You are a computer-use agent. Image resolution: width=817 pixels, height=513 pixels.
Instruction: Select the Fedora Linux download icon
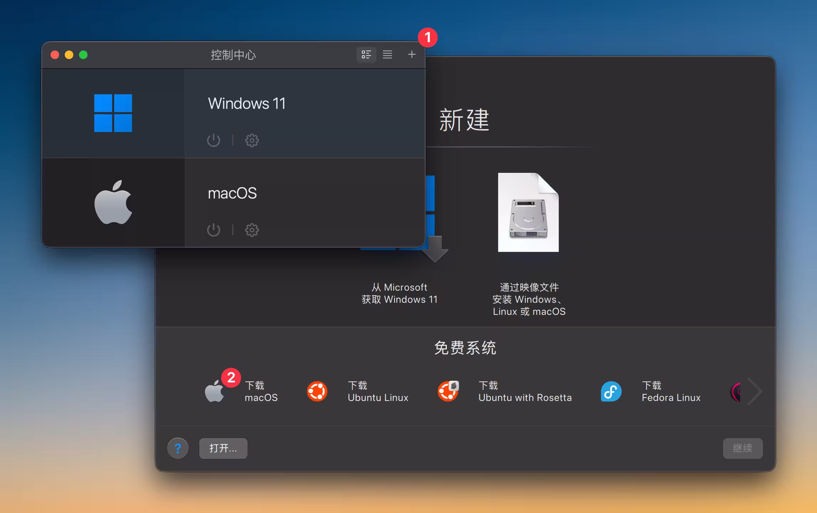click(611, 391)
